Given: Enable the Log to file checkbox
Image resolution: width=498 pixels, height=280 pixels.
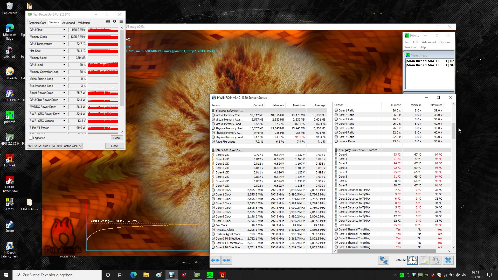Looking at the screenshot, I should (x=31, y=138).
